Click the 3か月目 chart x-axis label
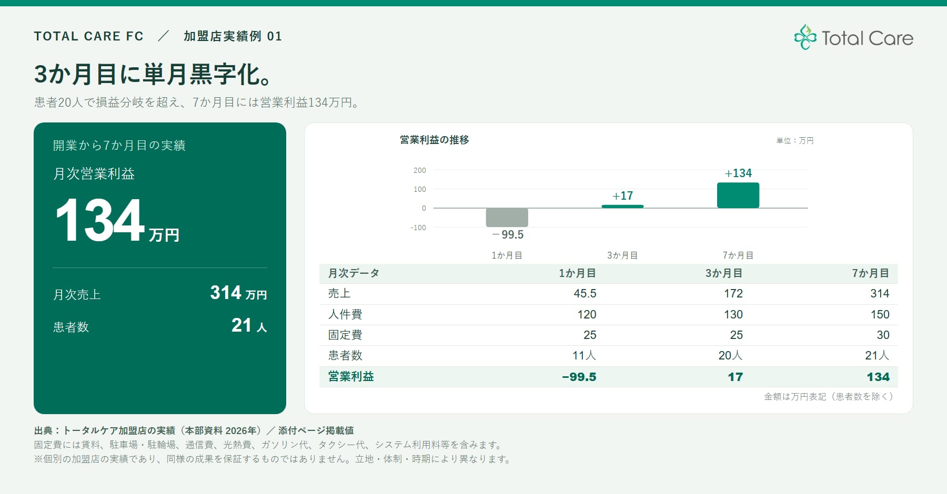 (622, 255)
